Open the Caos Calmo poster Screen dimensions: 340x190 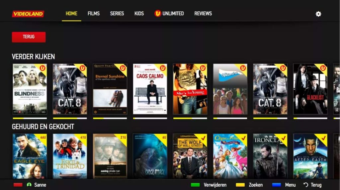pos(150,89)
